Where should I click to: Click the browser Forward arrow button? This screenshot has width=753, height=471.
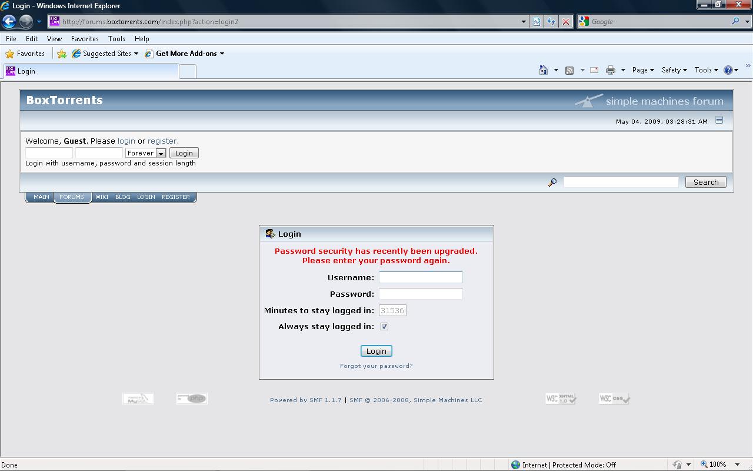(26, 22)
